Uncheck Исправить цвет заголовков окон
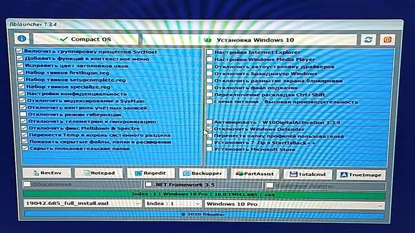This screenshot has height=233, width=415. coord(20,65)
